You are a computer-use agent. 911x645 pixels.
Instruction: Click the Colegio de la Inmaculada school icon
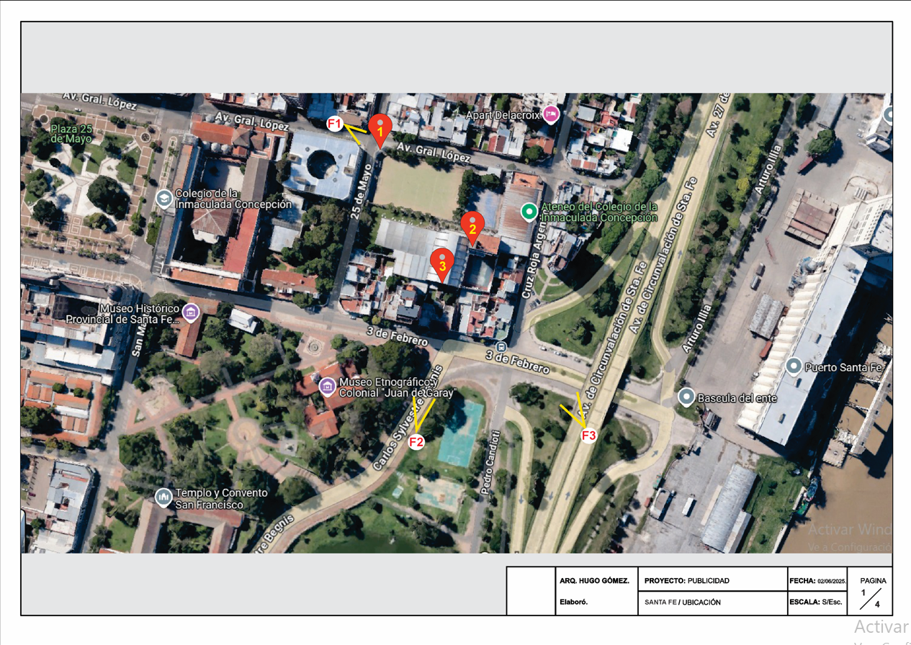(x=164, y=199)
